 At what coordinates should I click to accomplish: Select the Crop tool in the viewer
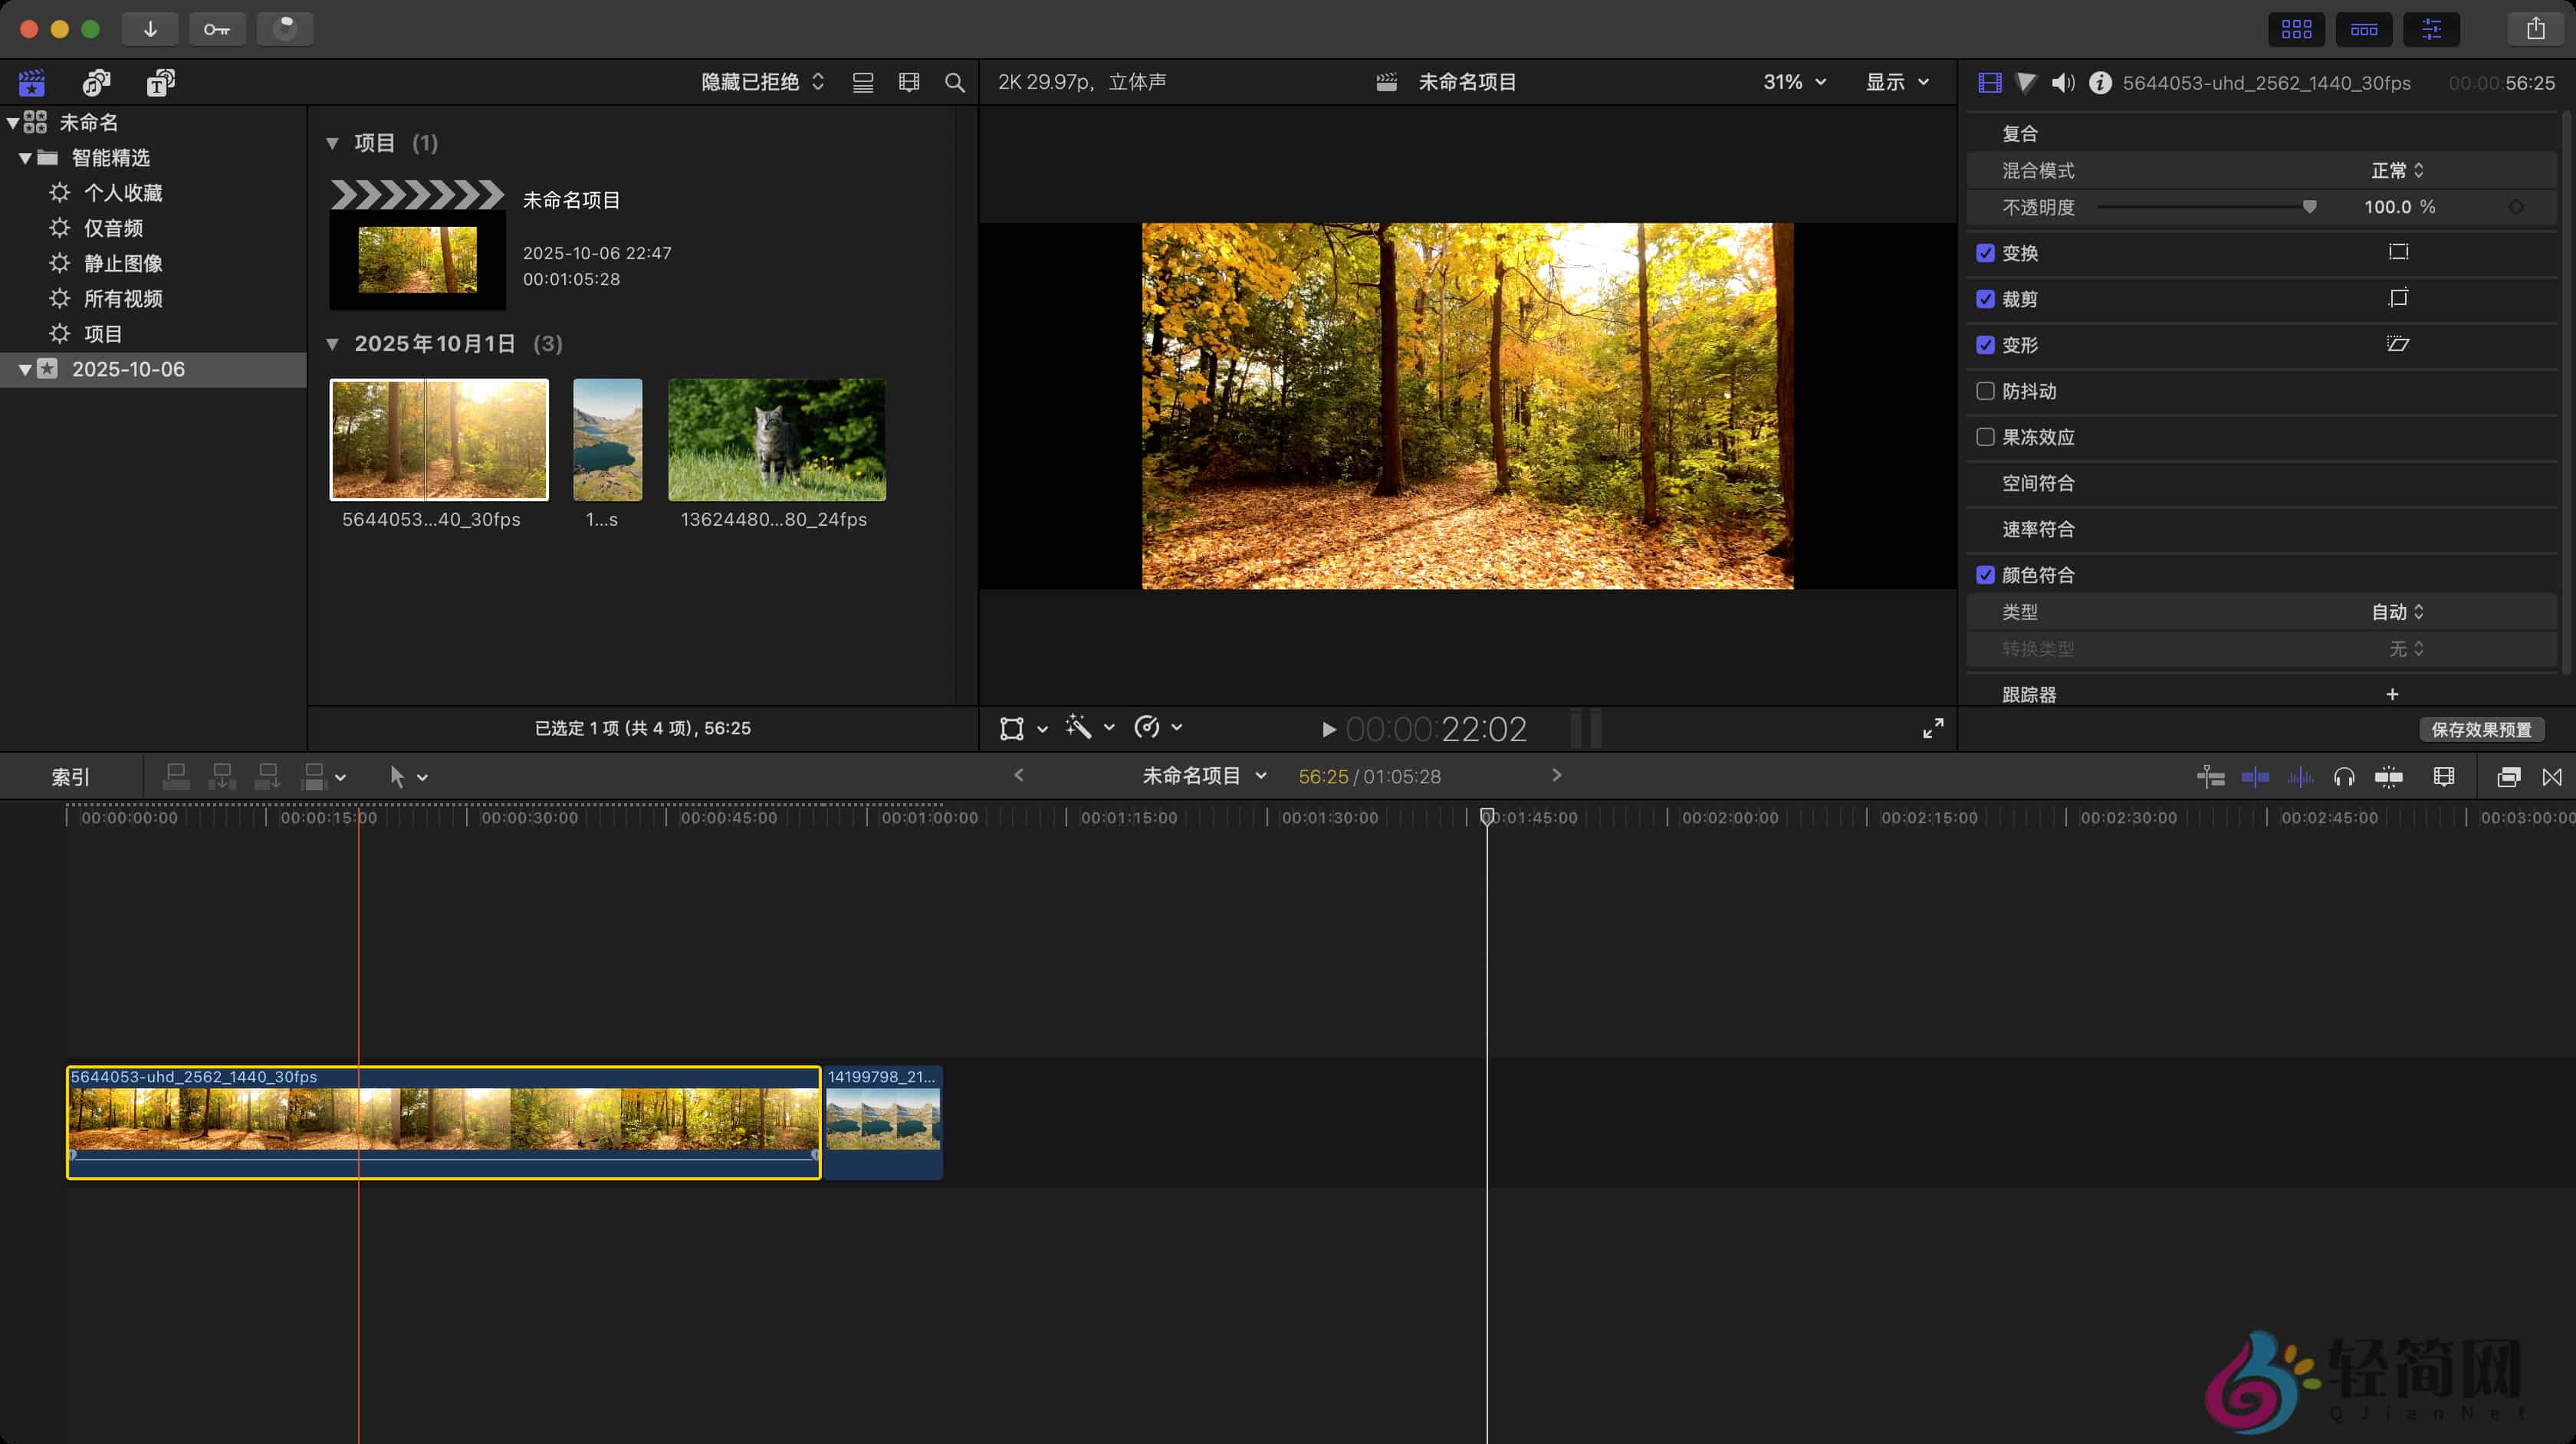click(1012, 728)
